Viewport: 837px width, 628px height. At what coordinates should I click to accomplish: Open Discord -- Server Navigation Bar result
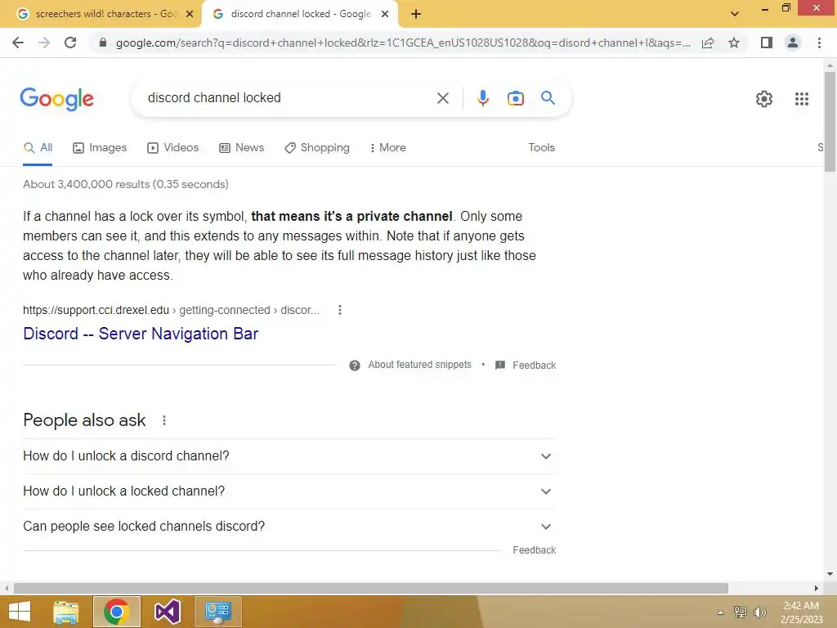(141, 334)
